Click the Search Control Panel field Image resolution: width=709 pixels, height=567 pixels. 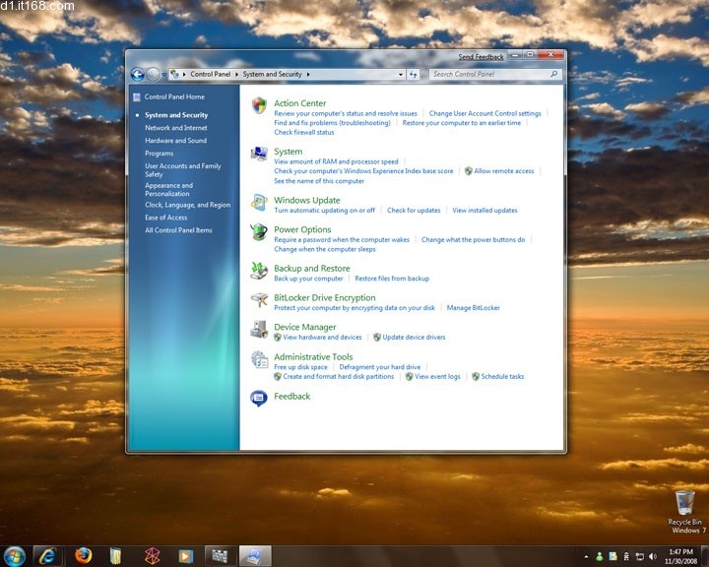tap(489, 74)
